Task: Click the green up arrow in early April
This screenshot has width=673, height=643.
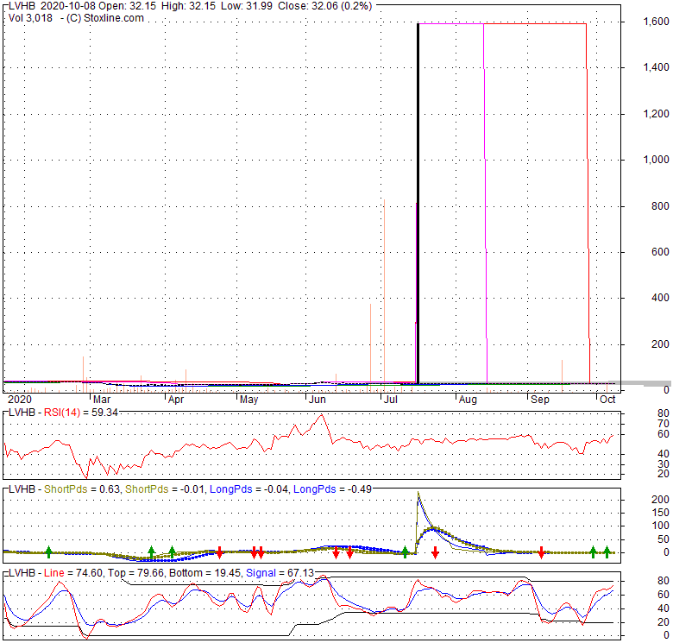Action: [x=172, y=552]
